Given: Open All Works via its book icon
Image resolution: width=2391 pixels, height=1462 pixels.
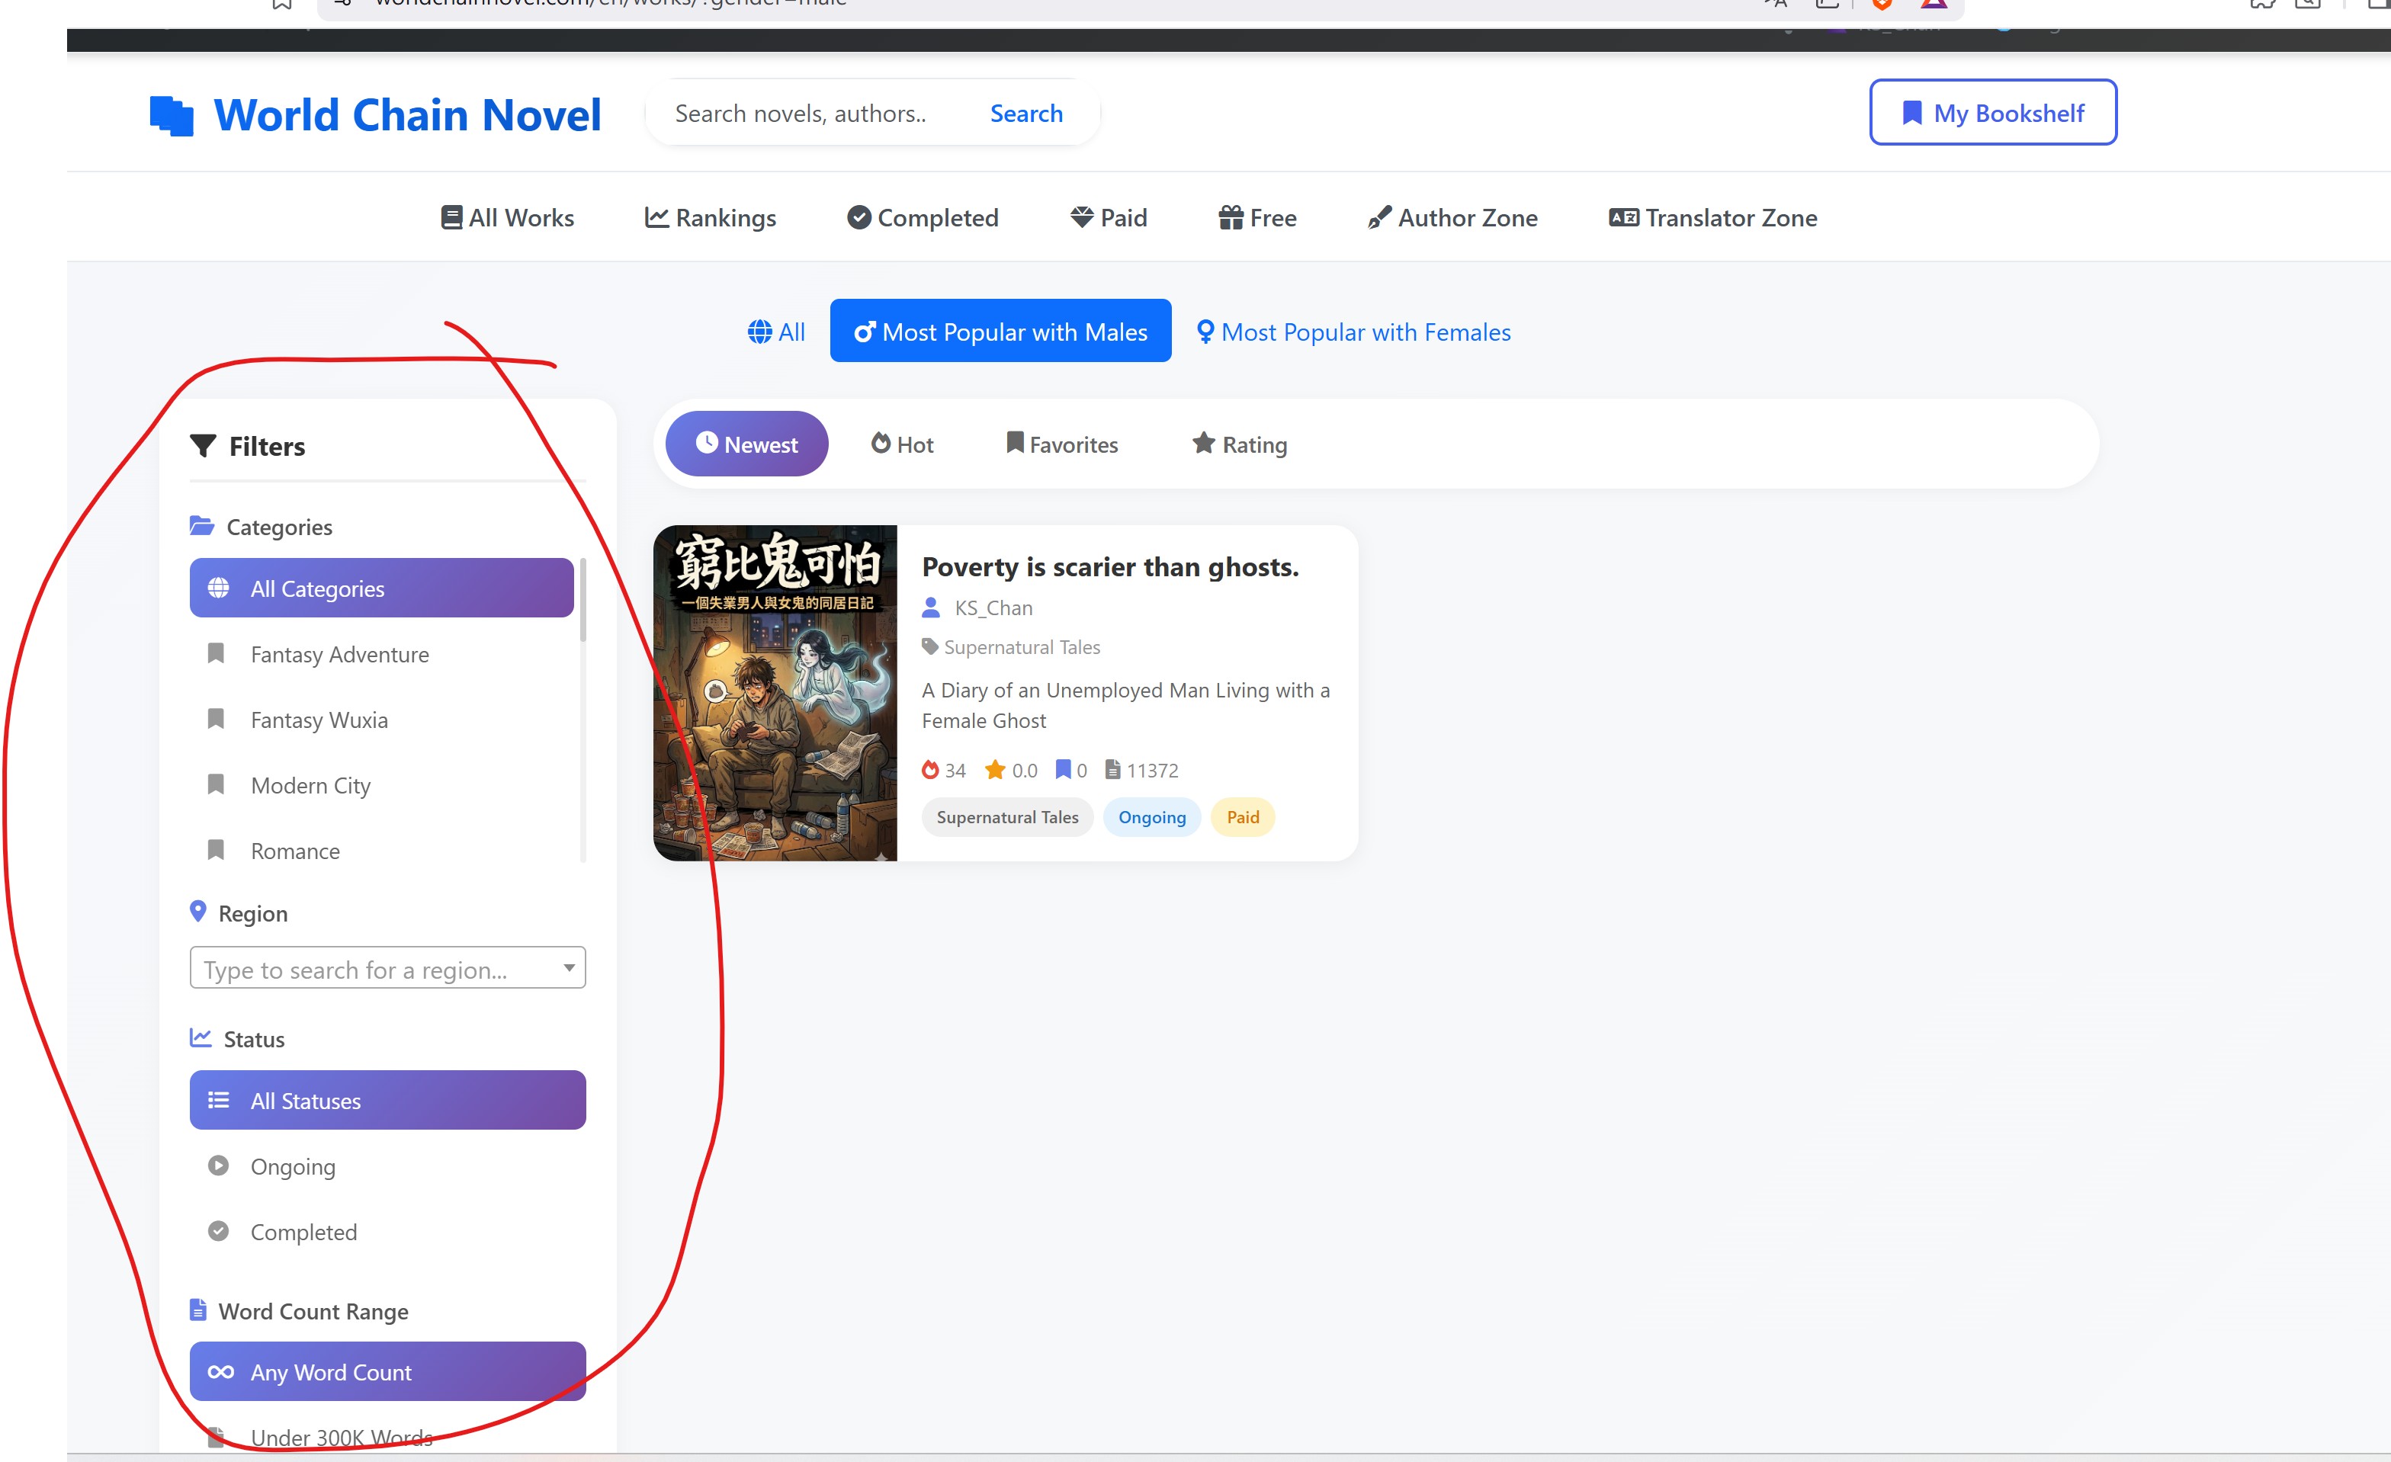Looking at the screenshot, I should pyautogui.click(x=451, y=217).
